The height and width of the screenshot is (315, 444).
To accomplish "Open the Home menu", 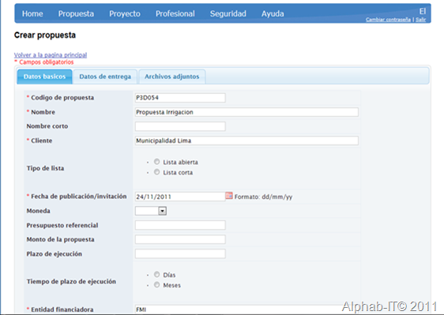I will coord(32,13).
